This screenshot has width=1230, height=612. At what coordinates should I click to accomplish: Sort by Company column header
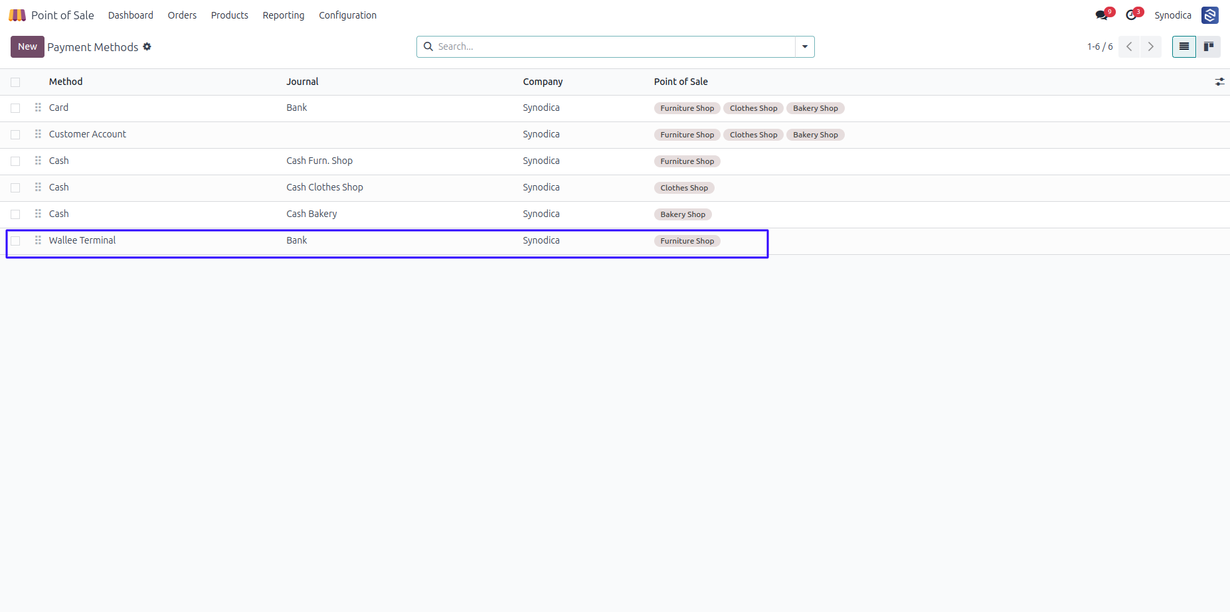point(543,82)
